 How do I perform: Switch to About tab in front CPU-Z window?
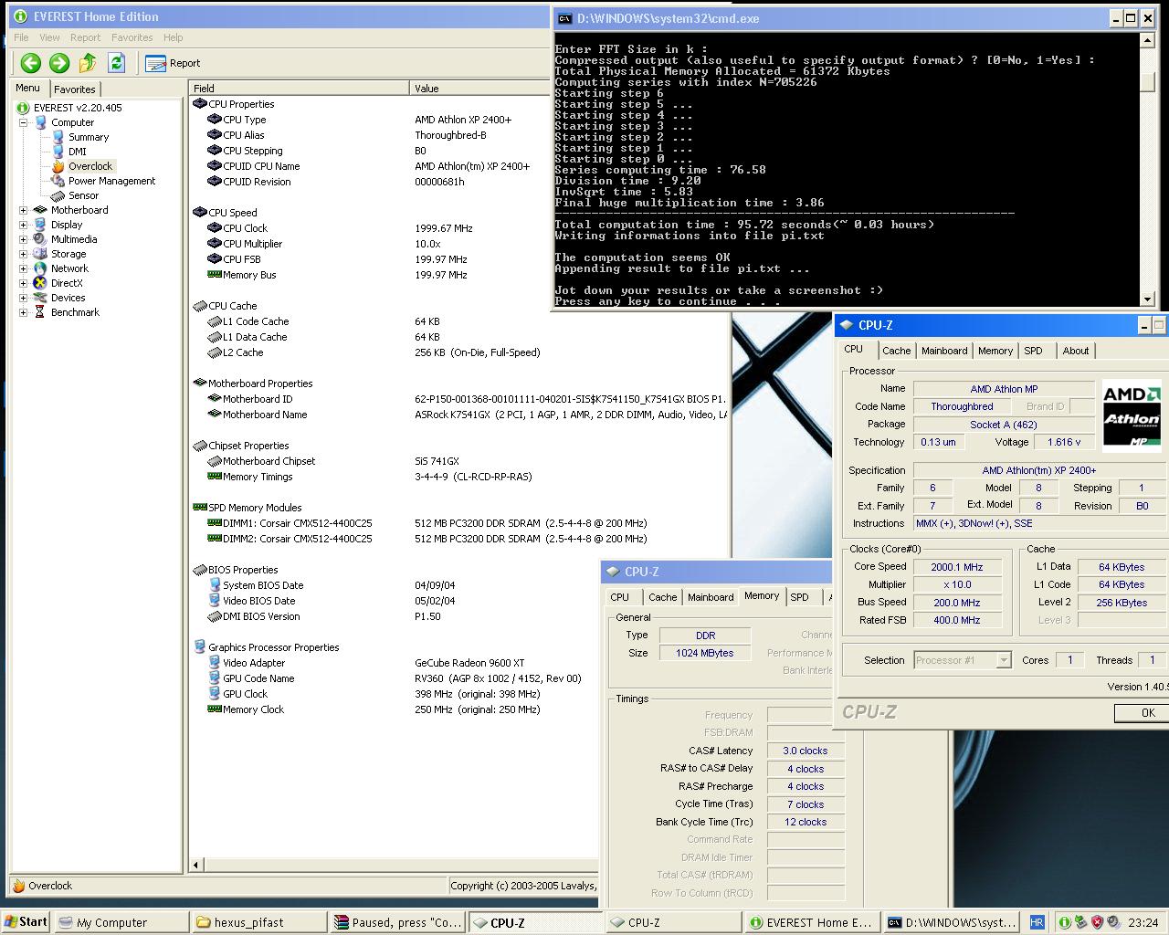point(1076,351)
